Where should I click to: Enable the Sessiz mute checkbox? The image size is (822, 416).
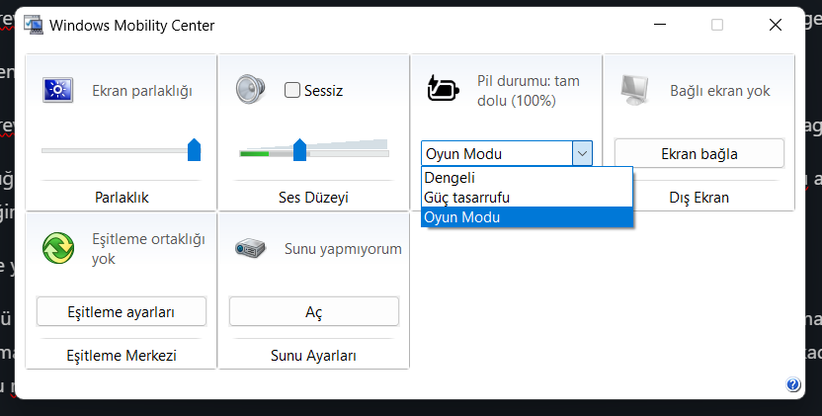[x=292, y=90]
